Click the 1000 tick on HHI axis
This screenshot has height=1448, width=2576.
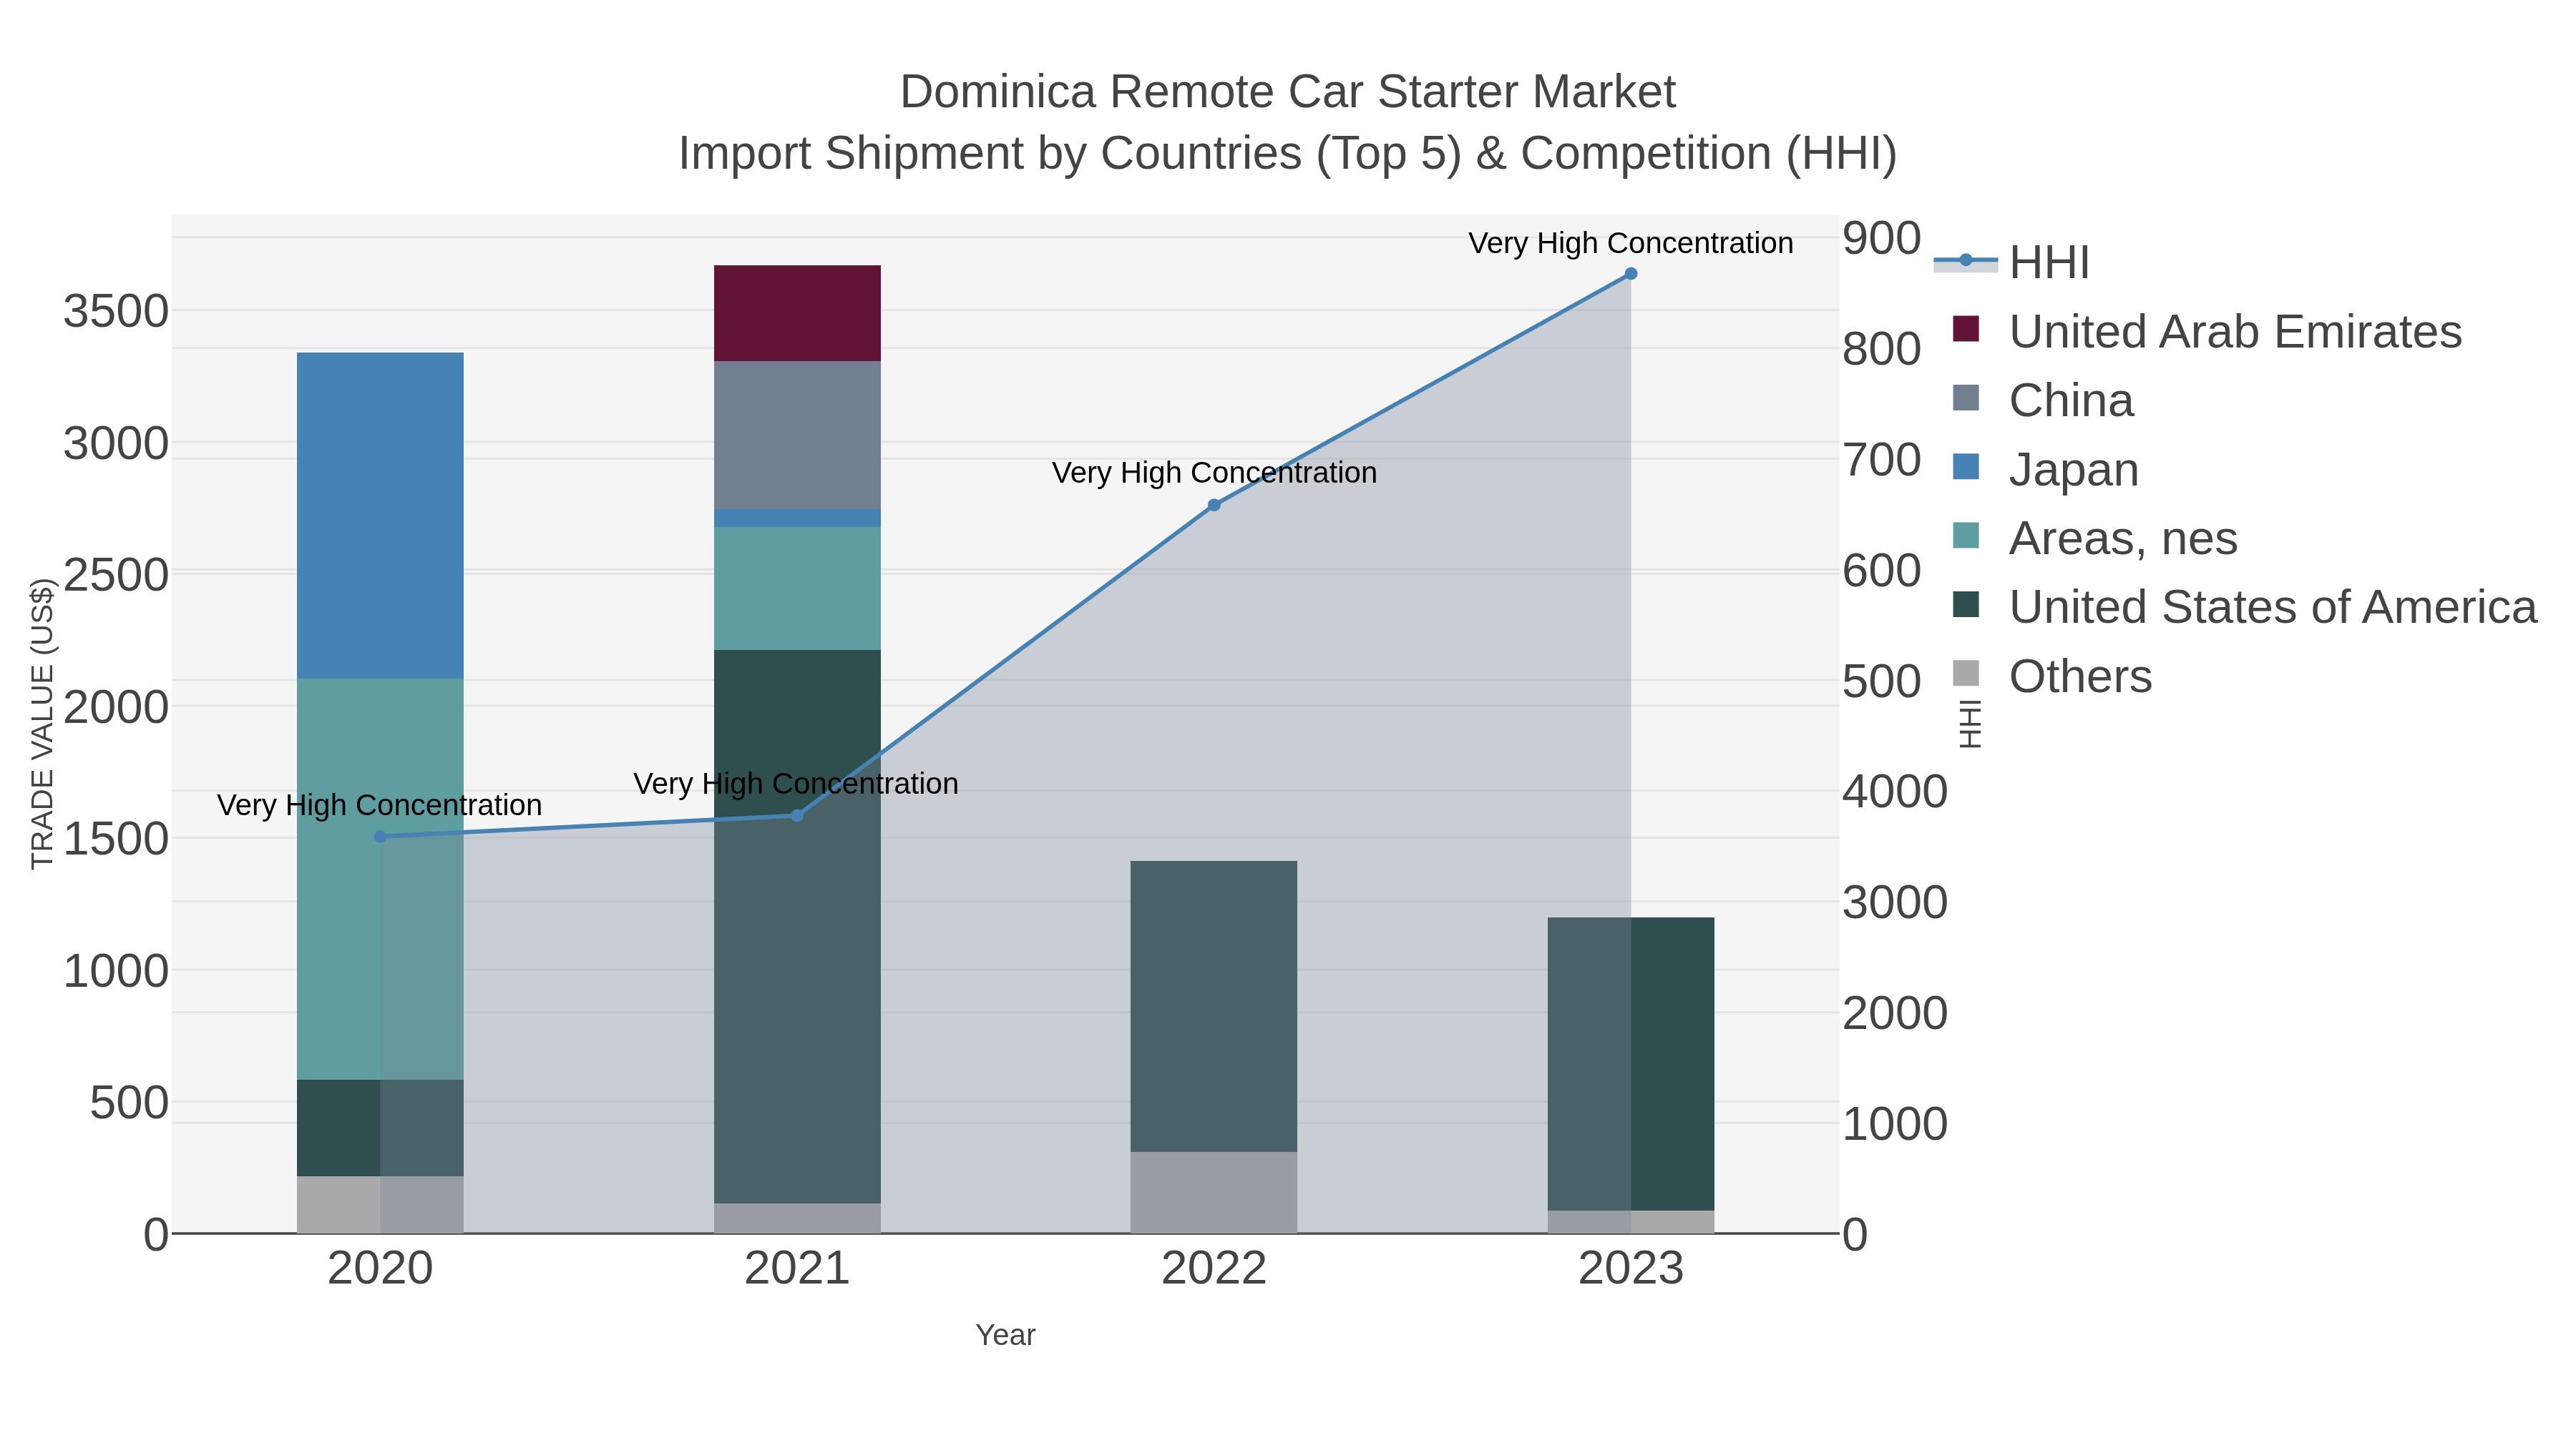point(1895,1124)
